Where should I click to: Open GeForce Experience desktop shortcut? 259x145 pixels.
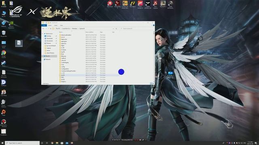click(x=11, y=25)
